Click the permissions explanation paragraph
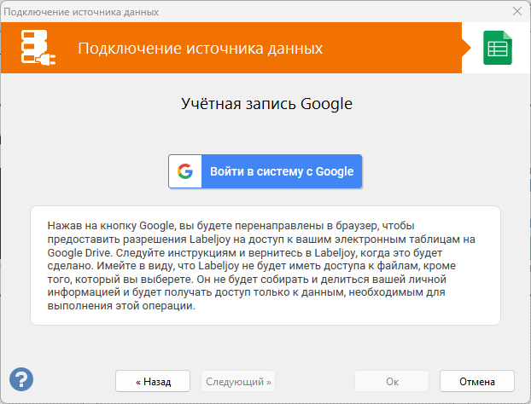Image resolution: width=531 pixels, height=404 pixels. tap(261, 265)
